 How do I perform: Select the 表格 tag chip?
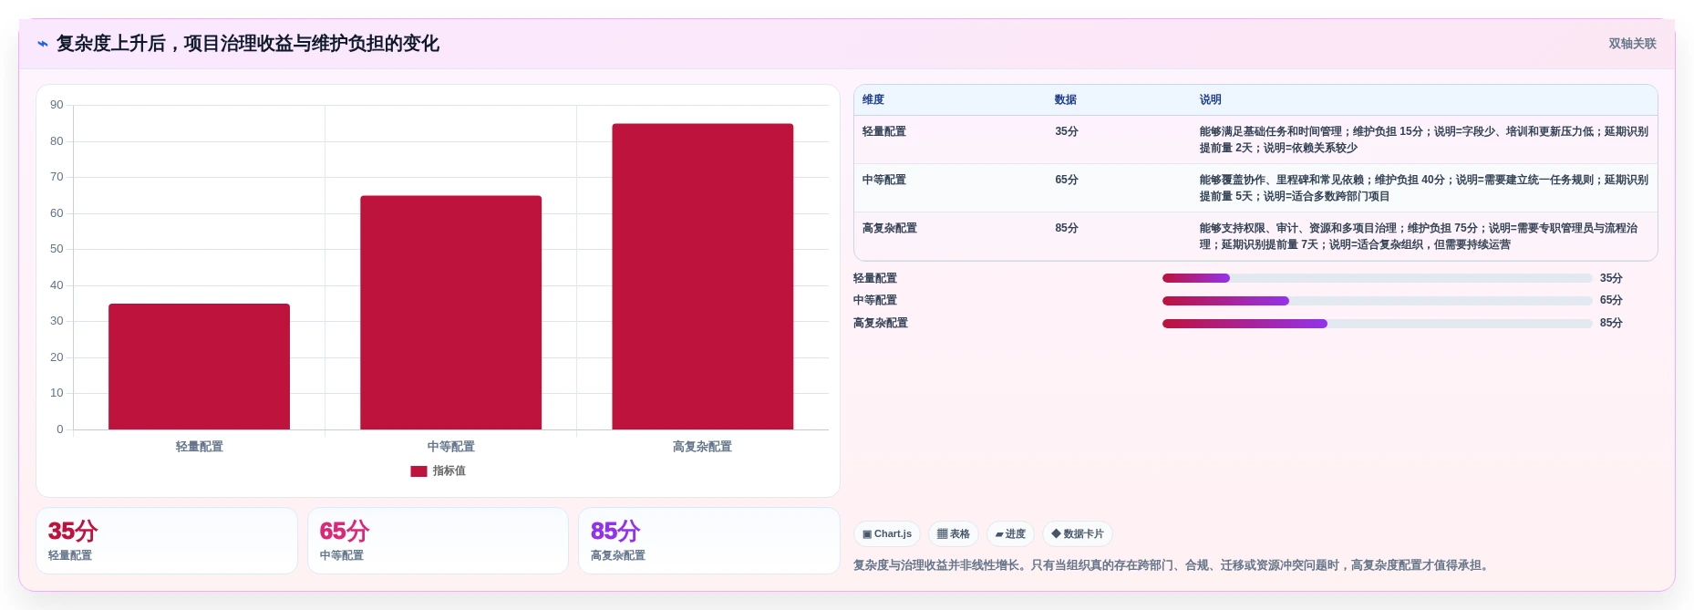[953, 534]
